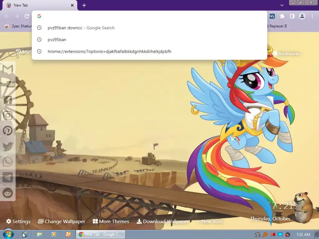Click the orange magnifier tray icon

click(265, 235)
